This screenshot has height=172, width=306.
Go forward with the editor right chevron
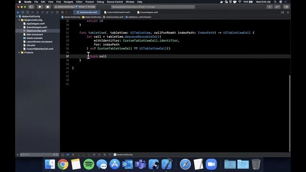pos(70,12)
